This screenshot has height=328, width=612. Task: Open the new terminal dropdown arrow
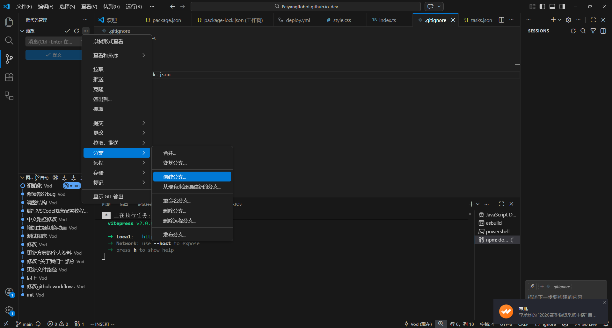(478, 204)
